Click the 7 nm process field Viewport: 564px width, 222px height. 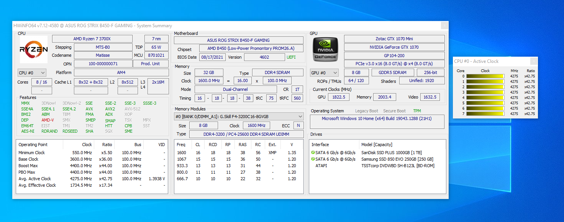pos(156,39)
